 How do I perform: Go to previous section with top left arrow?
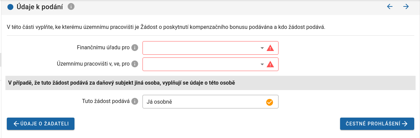tap(390, 6)
